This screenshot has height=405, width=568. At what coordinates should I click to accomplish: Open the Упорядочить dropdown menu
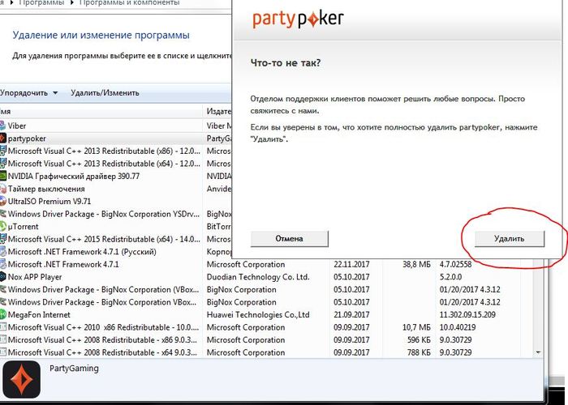[x=28, y=93]
